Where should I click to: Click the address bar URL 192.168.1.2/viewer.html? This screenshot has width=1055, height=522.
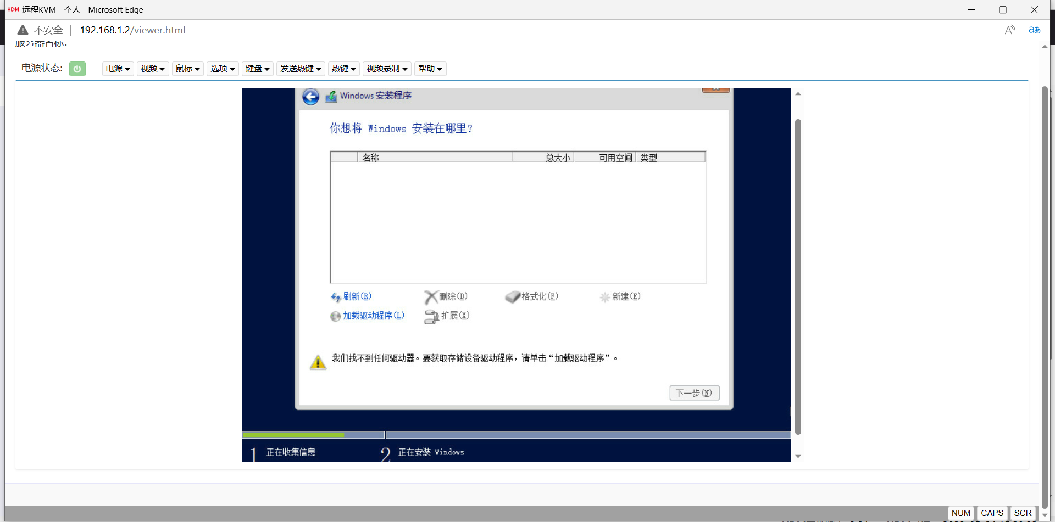pos(132,30)
